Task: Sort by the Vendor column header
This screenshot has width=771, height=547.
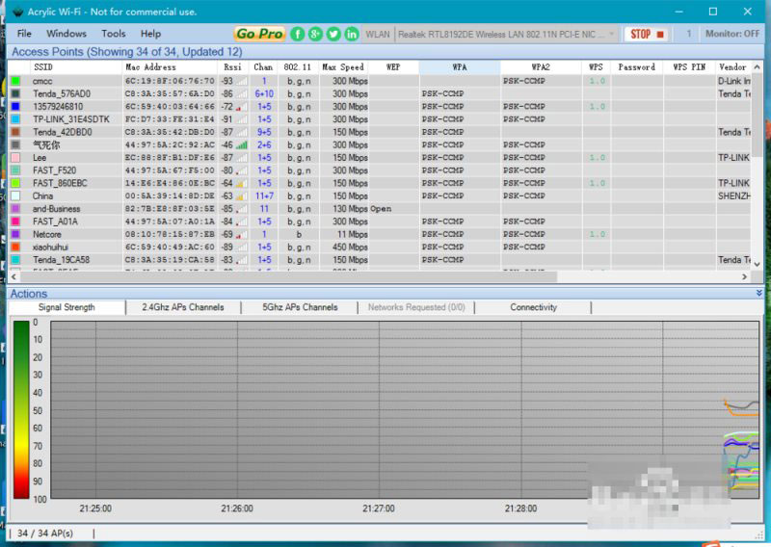Action: (732, 66)
